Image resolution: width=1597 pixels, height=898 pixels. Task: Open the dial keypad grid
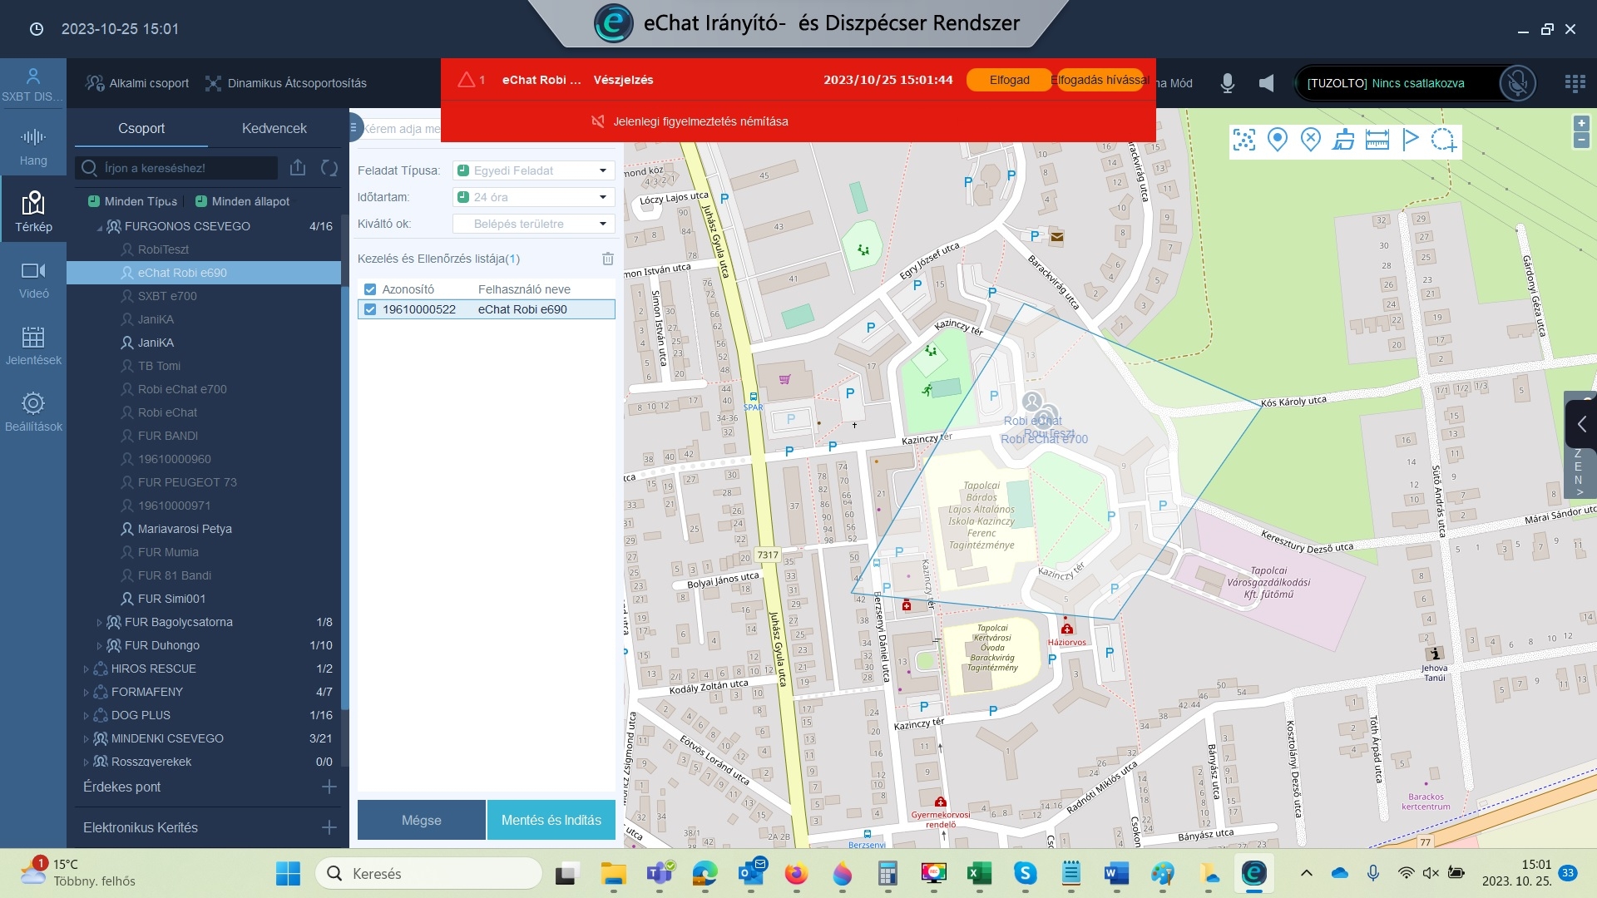pos(1575,82)
